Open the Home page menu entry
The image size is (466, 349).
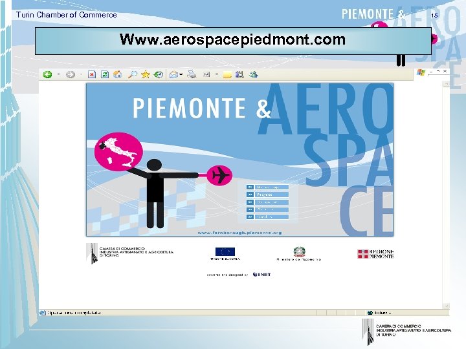272,187
